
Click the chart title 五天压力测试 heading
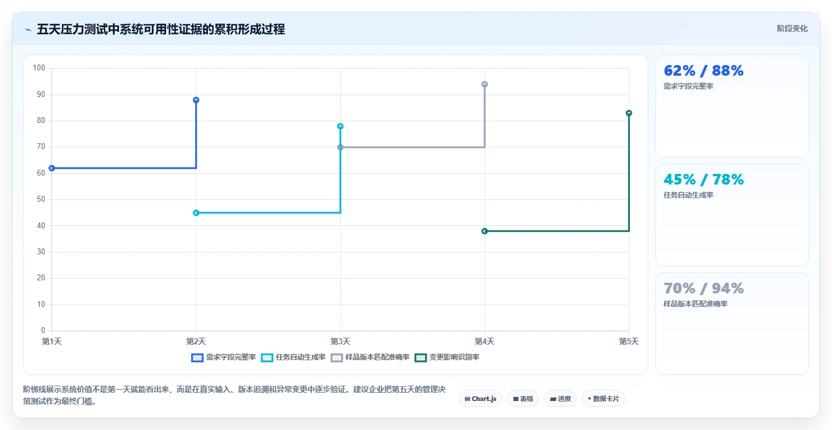(161, 30)
